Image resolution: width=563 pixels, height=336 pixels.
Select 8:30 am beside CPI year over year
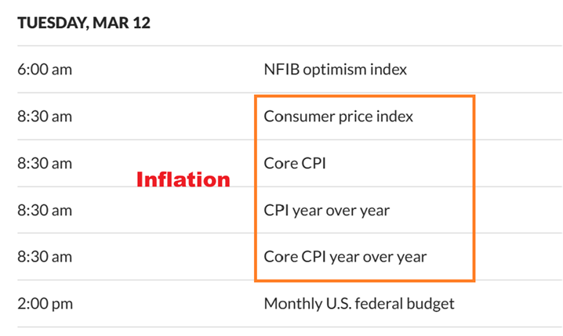coord(45,210)
